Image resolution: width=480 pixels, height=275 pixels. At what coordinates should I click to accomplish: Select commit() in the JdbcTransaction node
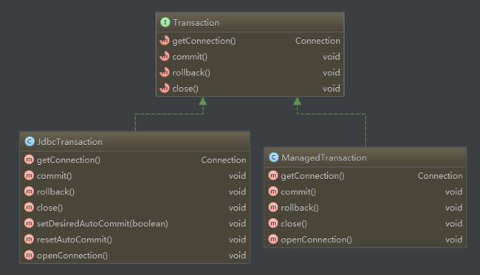point(54,176)
